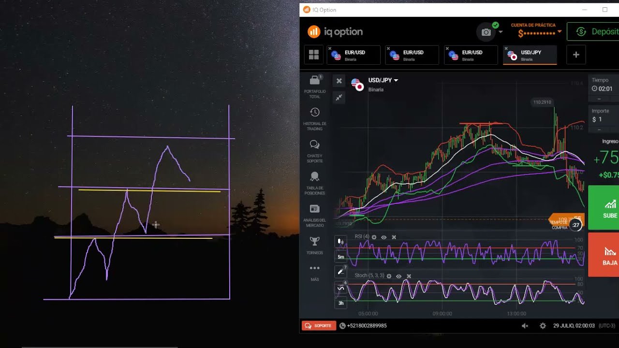This screenshot has height=348, width=619.
Task: Click the chart type candlestick icon
Action: (340, 241)
